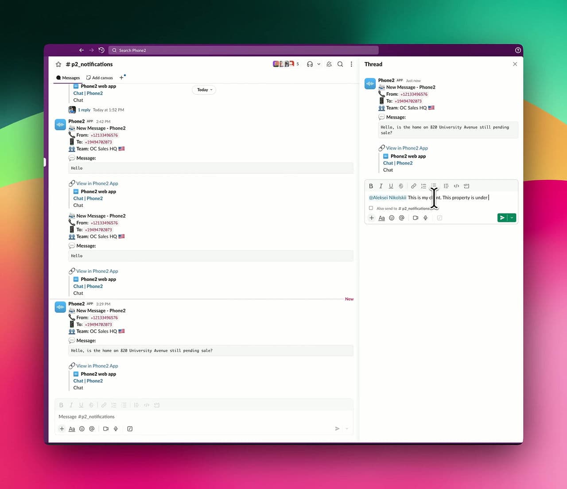Open channel search with the magnifying glass icon

340,64
